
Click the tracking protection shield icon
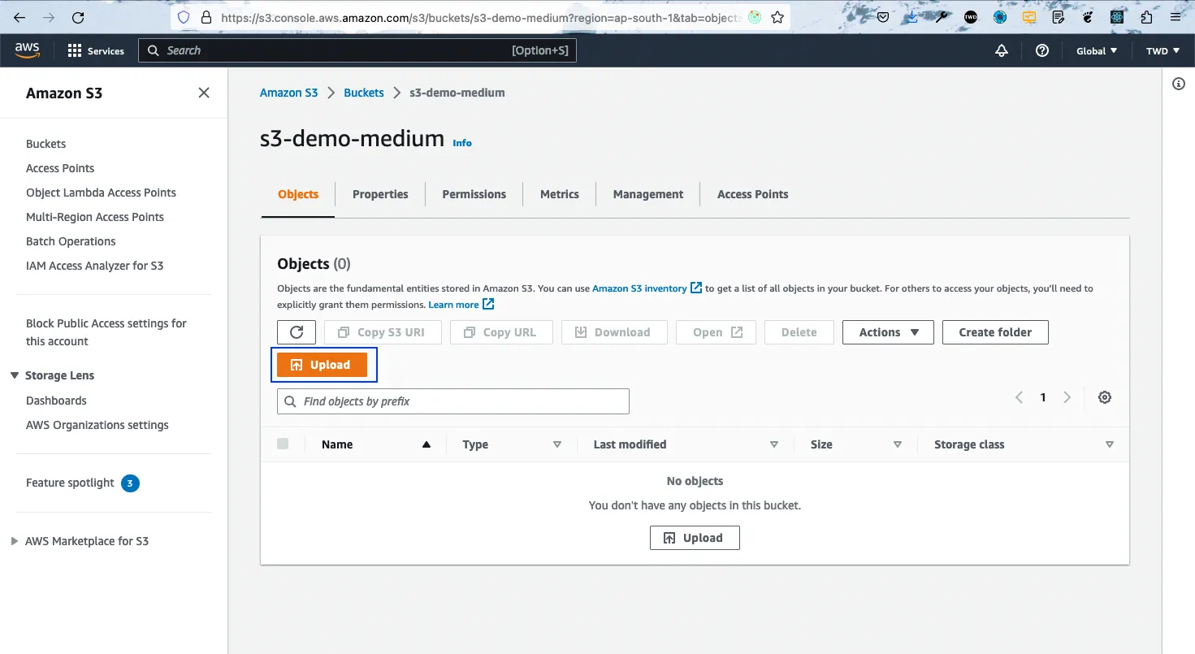[x=184, y=17]
